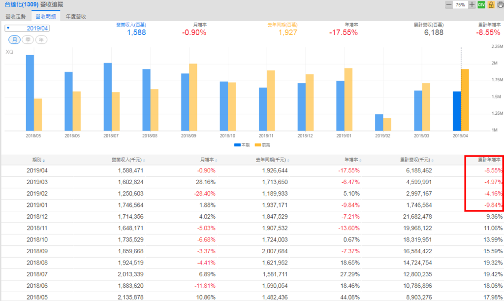
Task: Select the 2018/09 row period cell
Action: pos(37,251)
